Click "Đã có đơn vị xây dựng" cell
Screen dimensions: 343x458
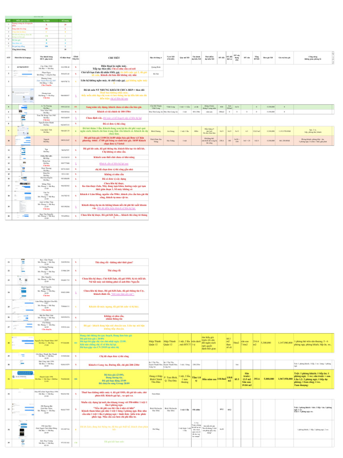(x=114, y=179)
